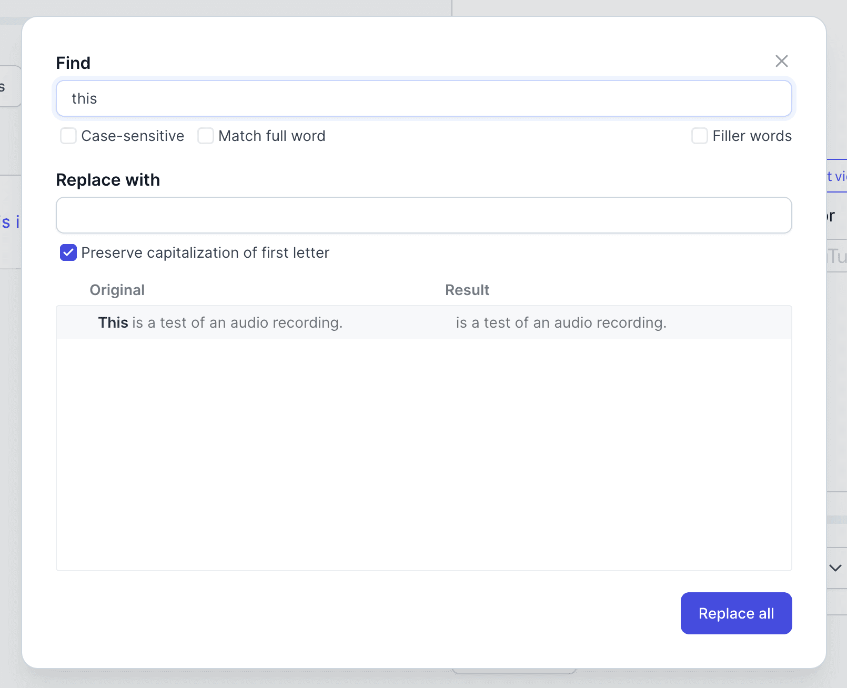Click the Original column header
Image resolution: width=847 pixels, height=688 pixels.
pyautogui.click(x=117, y=290)
